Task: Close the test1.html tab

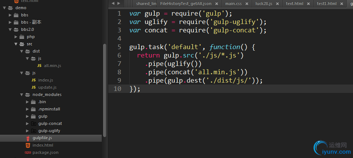Action: click(x=342, y=4)
